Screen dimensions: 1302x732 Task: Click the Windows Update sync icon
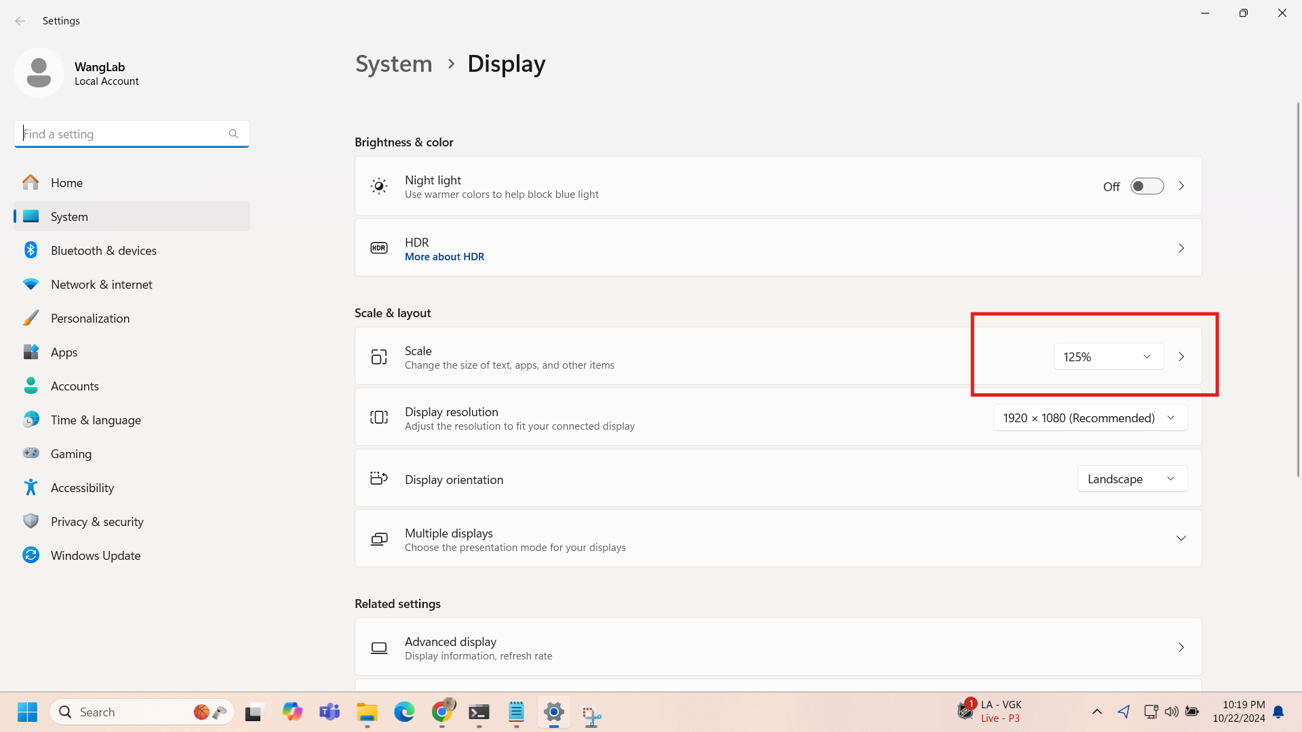click(31, 555)
